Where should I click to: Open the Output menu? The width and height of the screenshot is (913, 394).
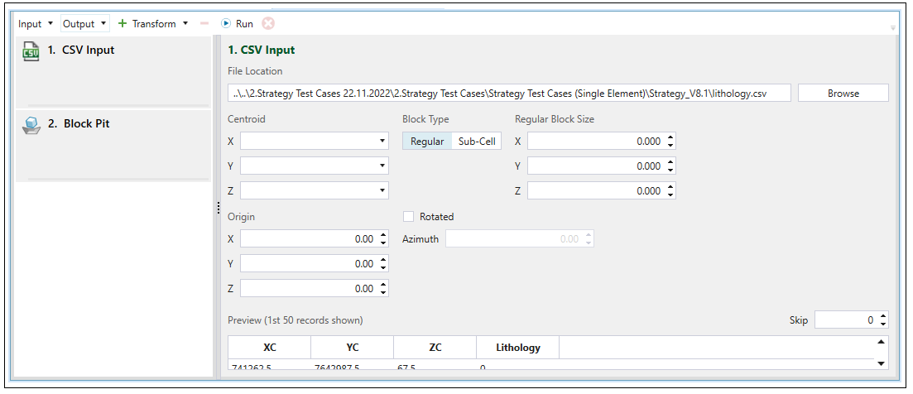point(85,24)
